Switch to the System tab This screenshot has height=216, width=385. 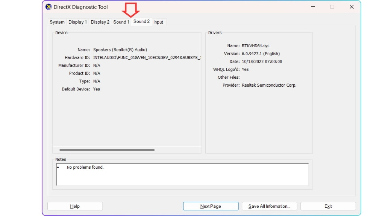(x=57, y=22)
